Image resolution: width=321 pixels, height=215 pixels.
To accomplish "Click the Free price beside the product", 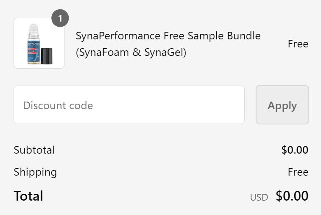I will click(x=298, y=44).
